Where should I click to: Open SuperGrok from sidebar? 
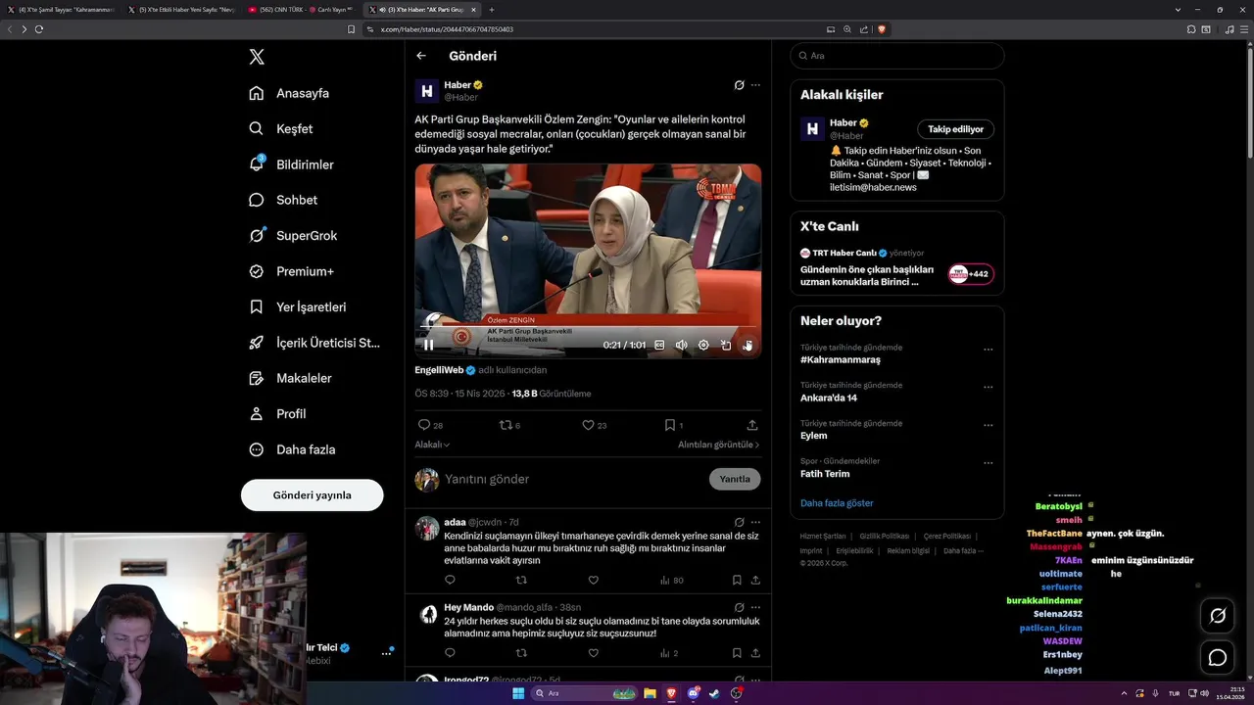point(293,235)
